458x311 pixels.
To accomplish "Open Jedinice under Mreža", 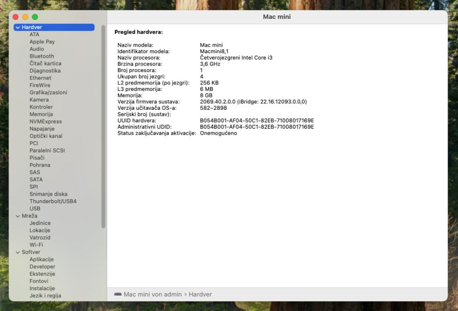I will [x=40, y=223].
